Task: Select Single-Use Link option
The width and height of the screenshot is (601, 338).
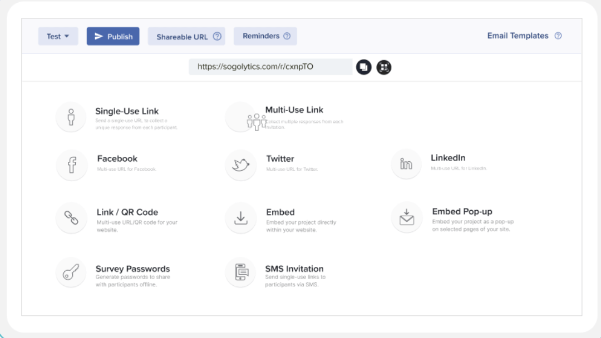Action: [127, 111]
